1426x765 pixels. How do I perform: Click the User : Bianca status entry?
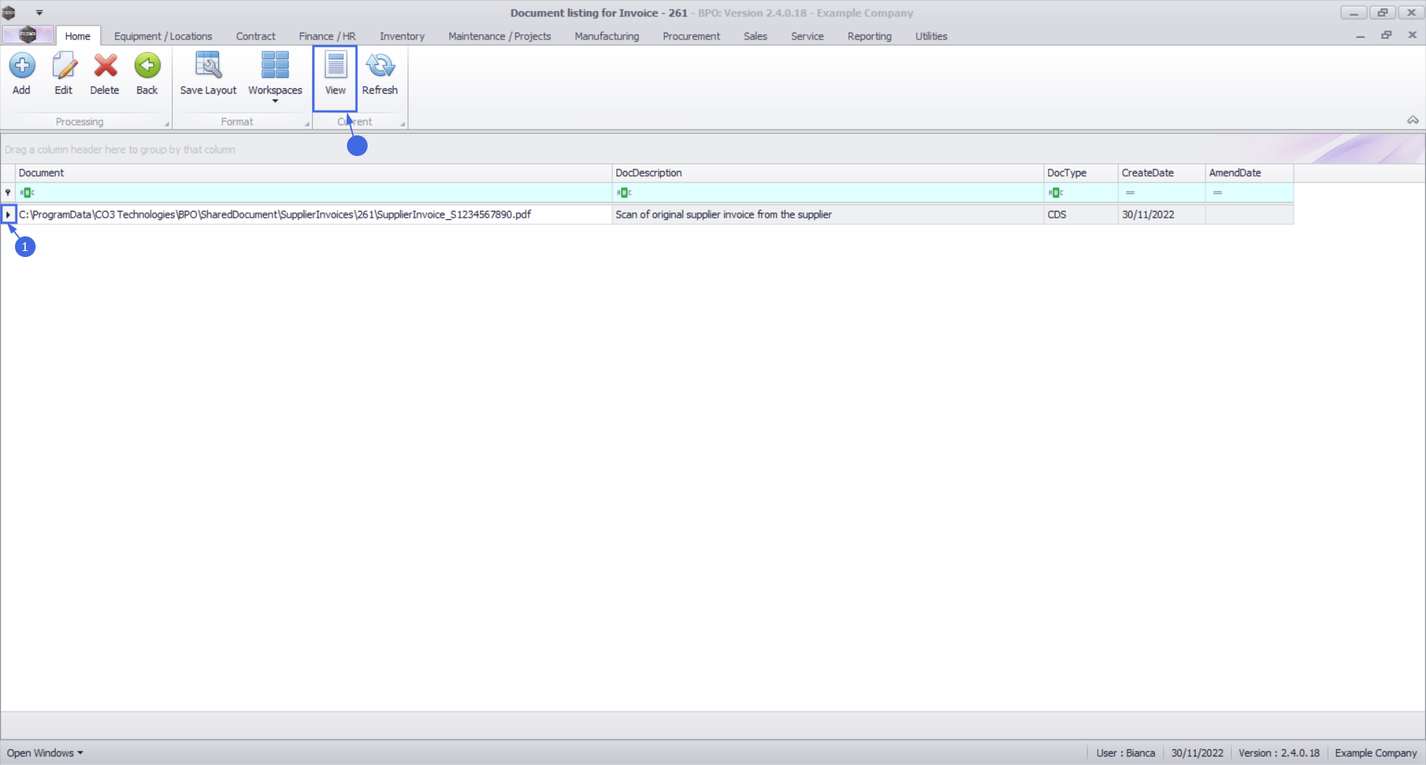coord(1125,753)
